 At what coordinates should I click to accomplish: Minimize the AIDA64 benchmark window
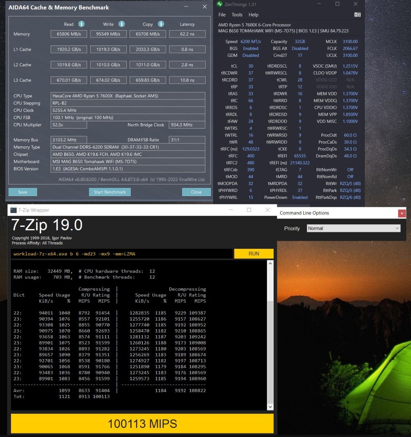(x=186, y=7)
